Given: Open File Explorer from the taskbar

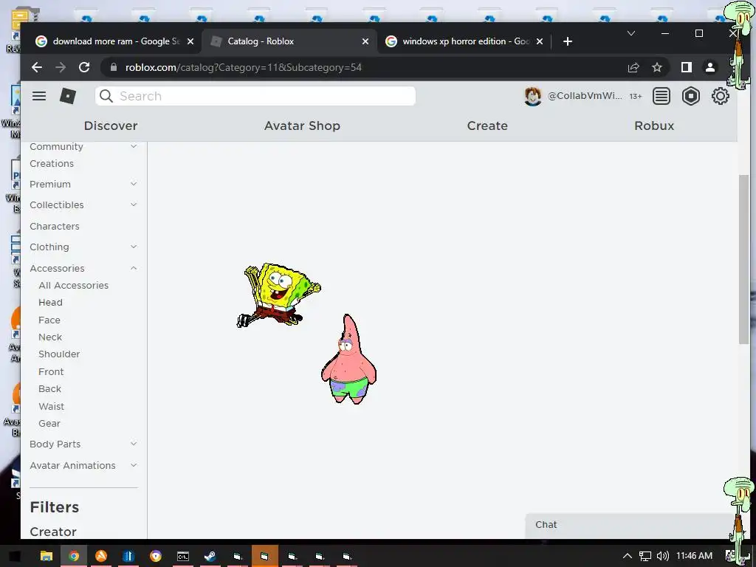Looking at the screenshot, I should [x=47, y=556].
